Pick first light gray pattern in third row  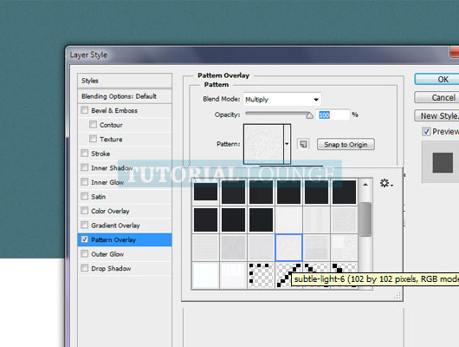(x=206, y=247)
